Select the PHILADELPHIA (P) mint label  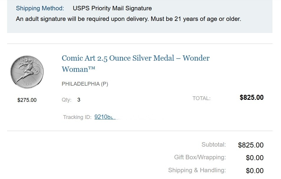click(x=85, y=84)
